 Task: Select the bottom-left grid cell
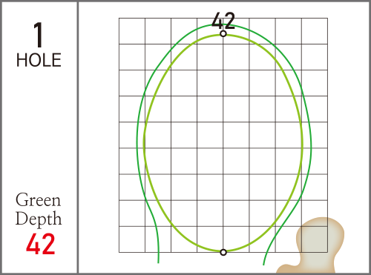click(132, 239)
